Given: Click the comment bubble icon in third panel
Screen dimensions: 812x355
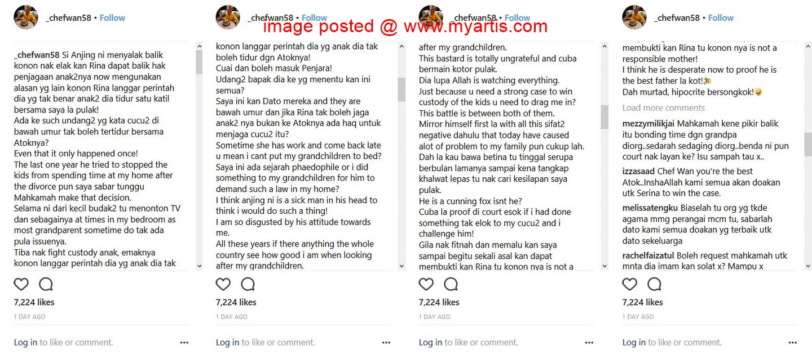Looking at the screenshot, I should point(451,284).
